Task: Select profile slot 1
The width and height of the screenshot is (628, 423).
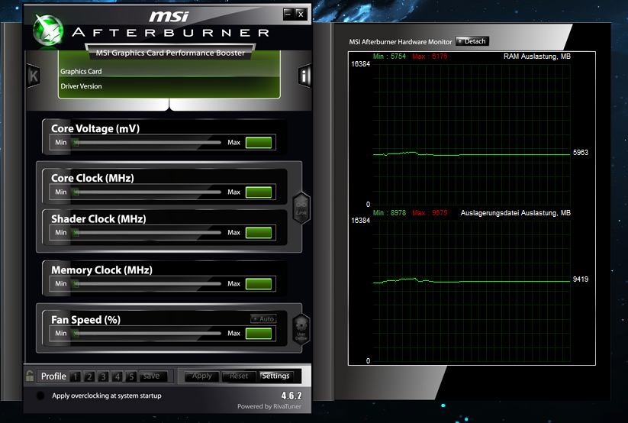Action: [x=76, y=376]
